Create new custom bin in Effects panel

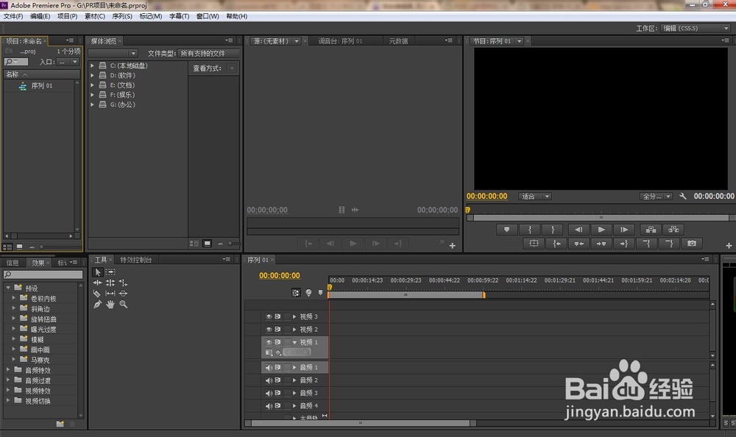click(x=60, y=424)
